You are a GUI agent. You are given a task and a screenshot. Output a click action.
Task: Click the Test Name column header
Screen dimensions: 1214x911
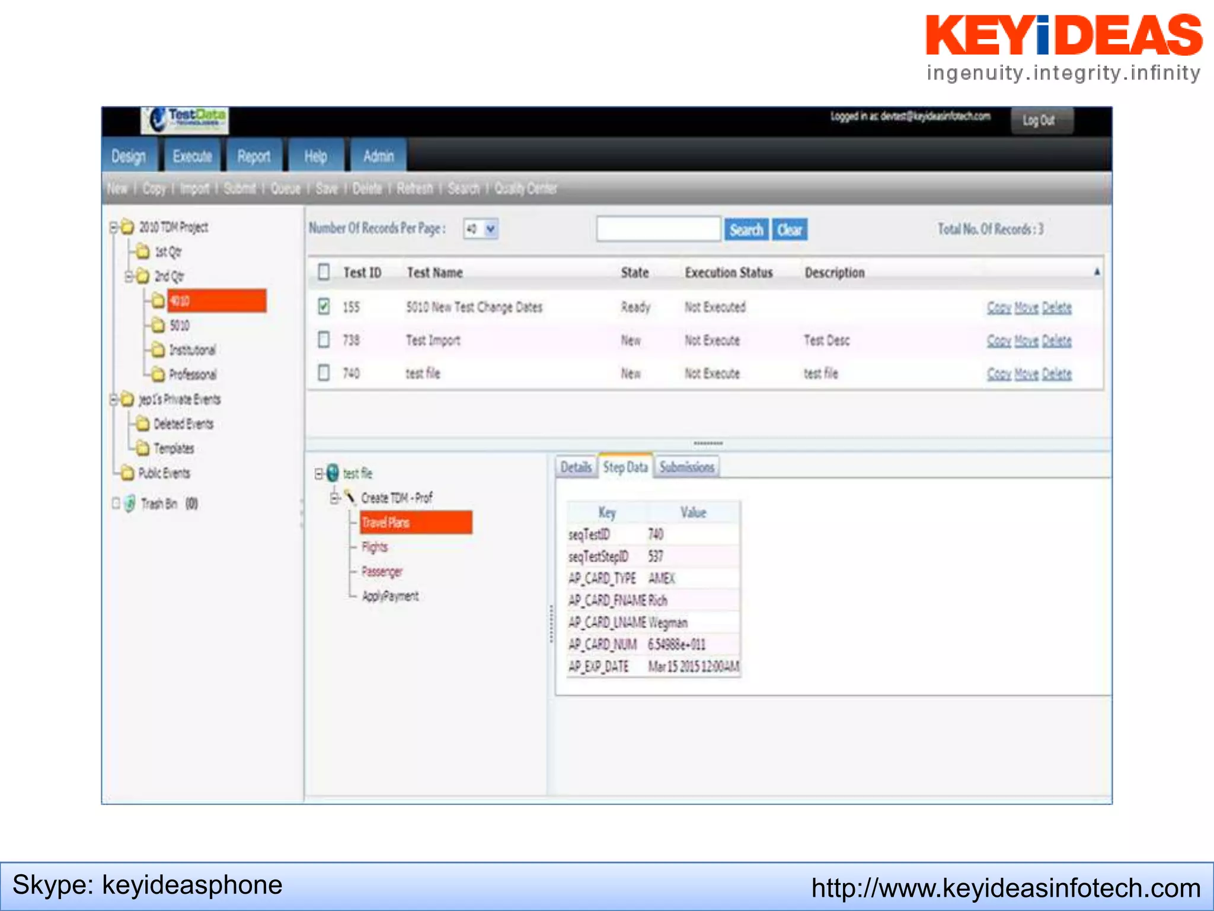tap(435, 272)
